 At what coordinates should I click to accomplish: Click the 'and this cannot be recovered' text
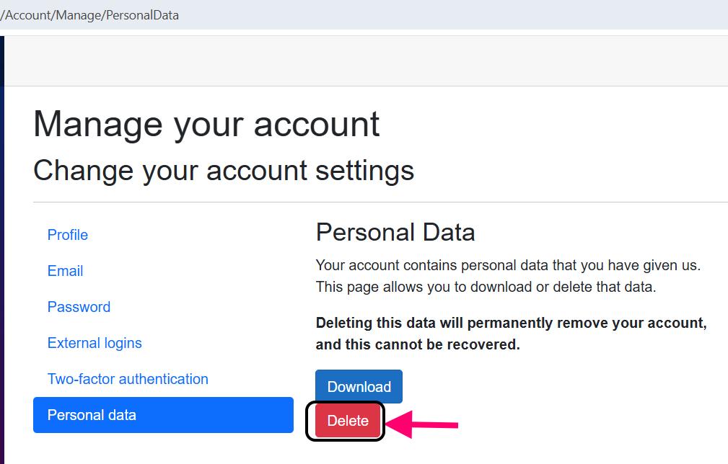tap(418, 344)
